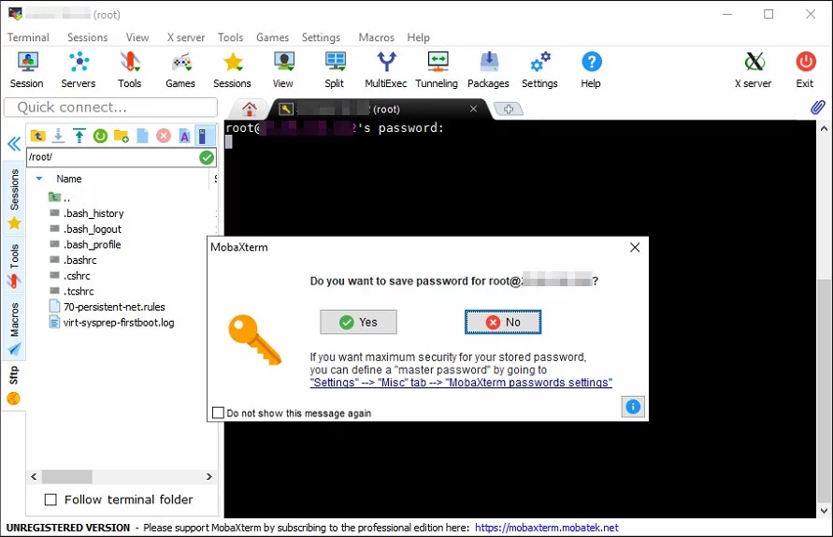
Task: Click the red delete icon in SFTP toolbar
Action: (x=164, y=136)
